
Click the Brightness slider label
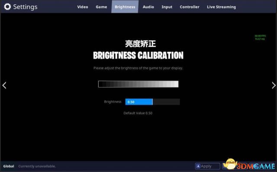point(113,102)
